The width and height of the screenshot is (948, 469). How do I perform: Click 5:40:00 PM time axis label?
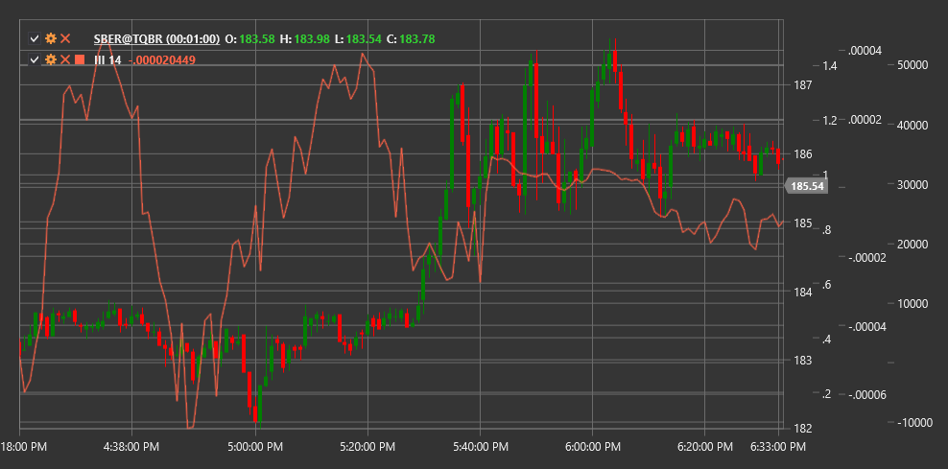pyautogui.click(x=480, y=447)
